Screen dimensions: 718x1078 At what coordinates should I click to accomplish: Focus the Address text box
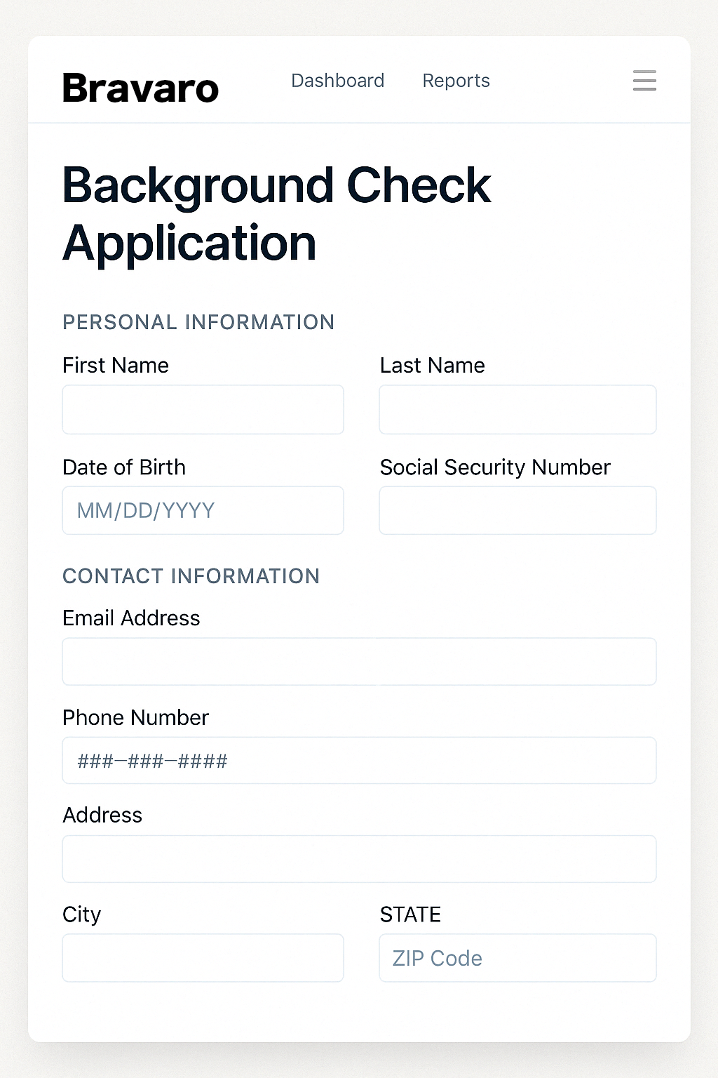point(360,858)
